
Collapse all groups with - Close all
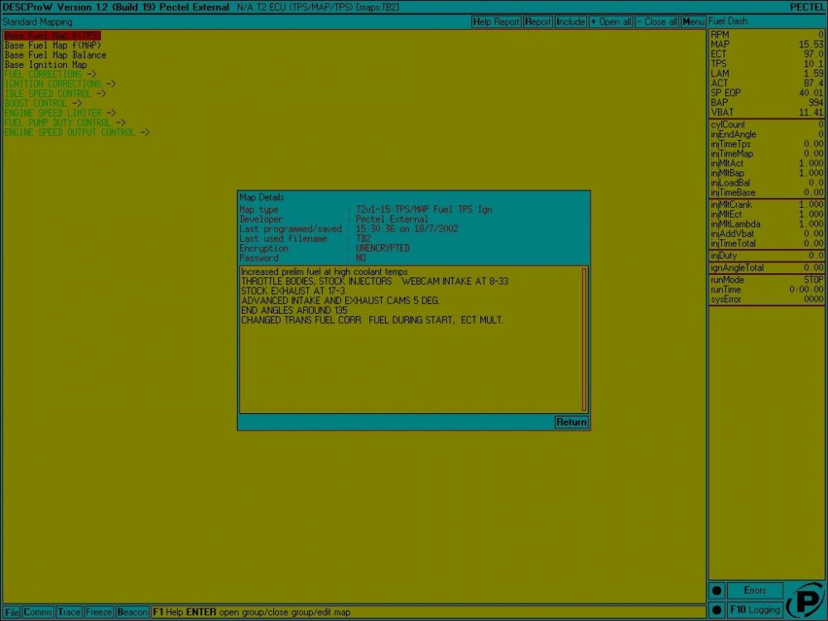tap(657, 22)
